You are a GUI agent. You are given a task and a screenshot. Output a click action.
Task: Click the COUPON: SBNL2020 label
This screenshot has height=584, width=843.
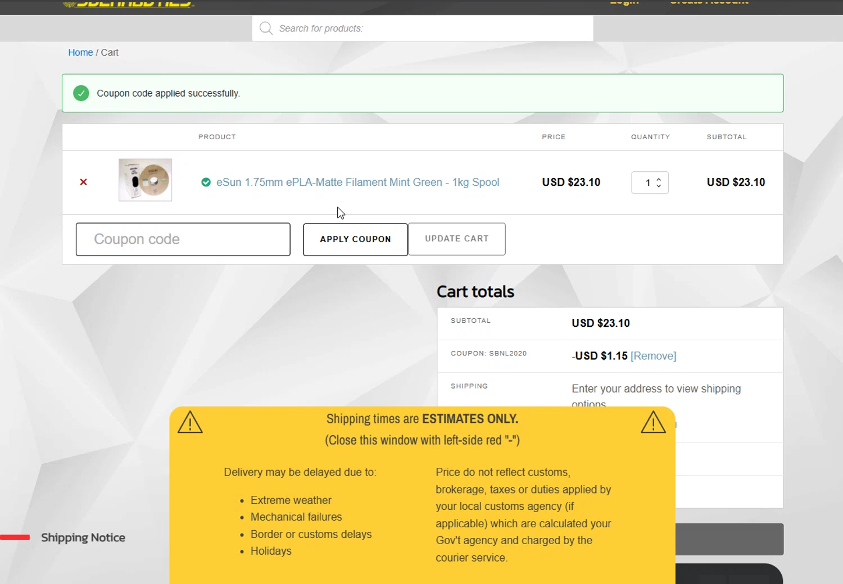point(488,353)
